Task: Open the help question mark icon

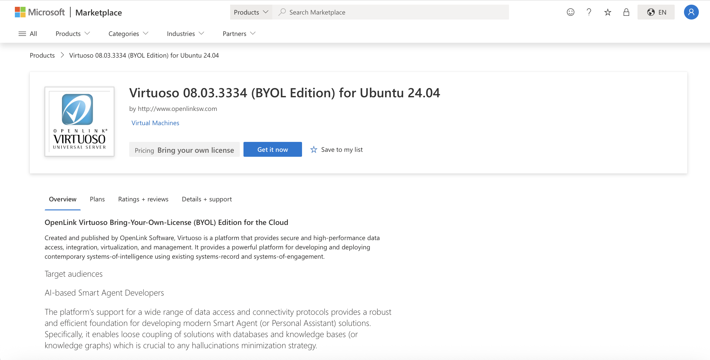Action: pyautogui.click(x=589, y=12)
